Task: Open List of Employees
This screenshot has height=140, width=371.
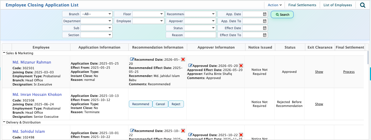Action: 338,5
